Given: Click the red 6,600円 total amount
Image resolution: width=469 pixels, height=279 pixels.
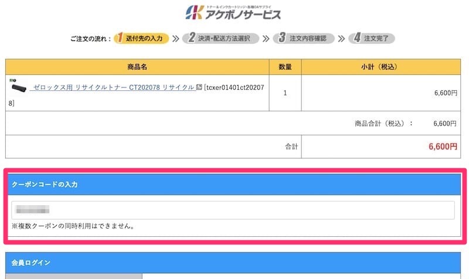Looking at the screenshot, I should (443, 147).
